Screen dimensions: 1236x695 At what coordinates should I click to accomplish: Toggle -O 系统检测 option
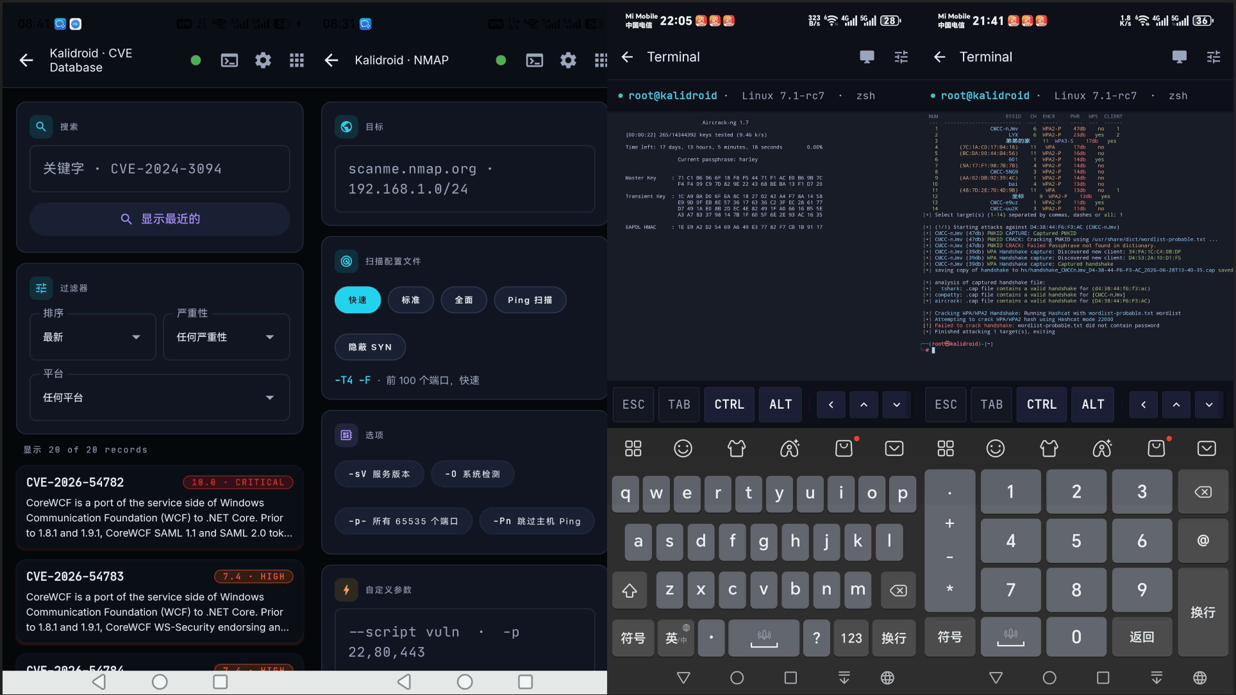(472, 474)
